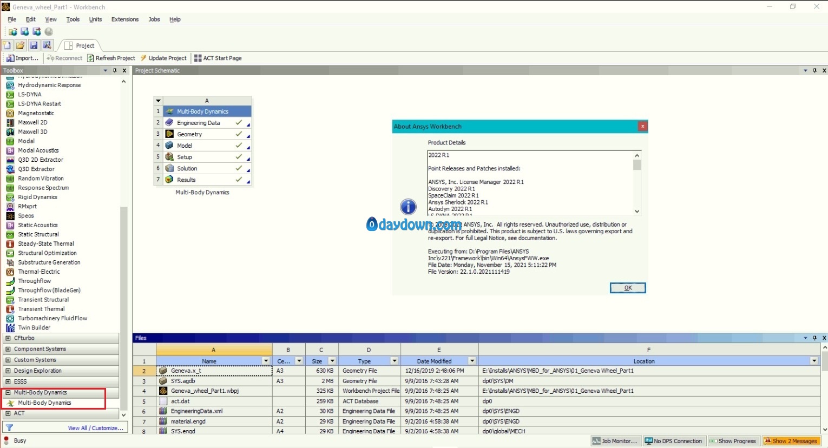Click the Geneva.x_t geometry file icon
The width and height of the screenshot is (828, 448).
coord(163,371)
